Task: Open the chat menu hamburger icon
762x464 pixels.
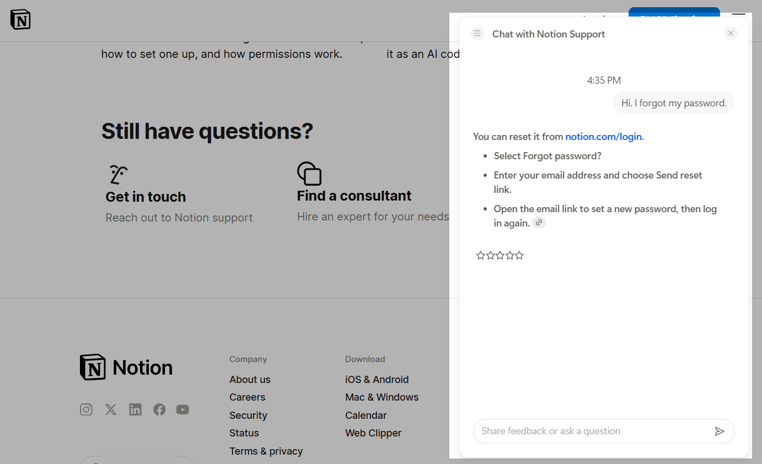Action: click(x=477, y=34)
